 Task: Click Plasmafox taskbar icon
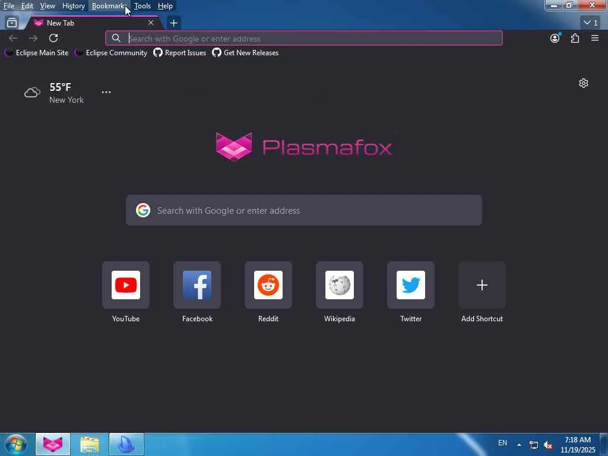point(53,444)
